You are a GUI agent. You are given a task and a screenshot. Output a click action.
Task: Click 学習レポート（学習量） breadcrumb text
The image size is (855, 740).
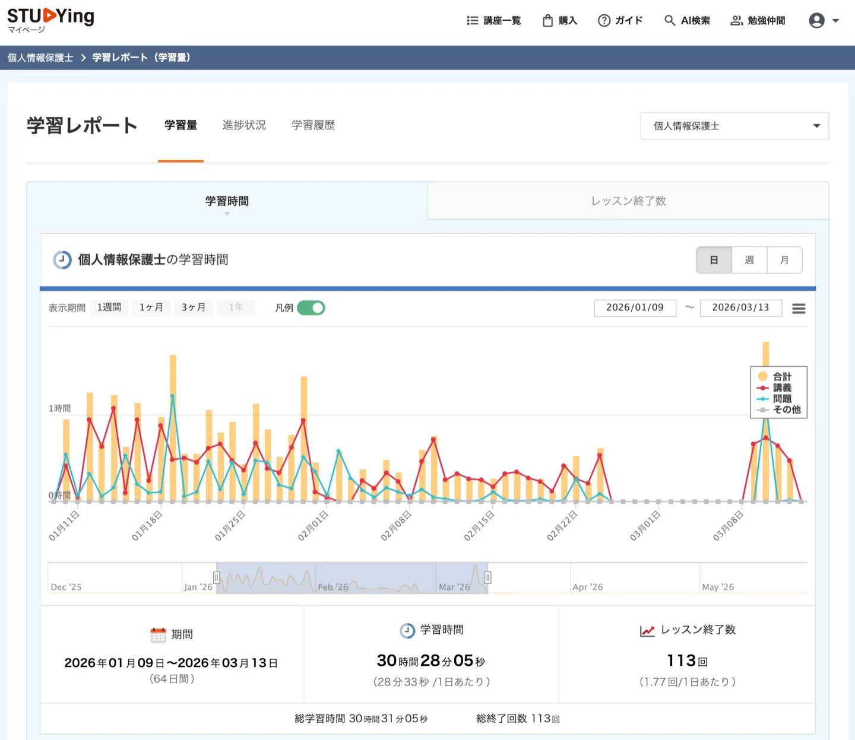(x=141, y=58)
